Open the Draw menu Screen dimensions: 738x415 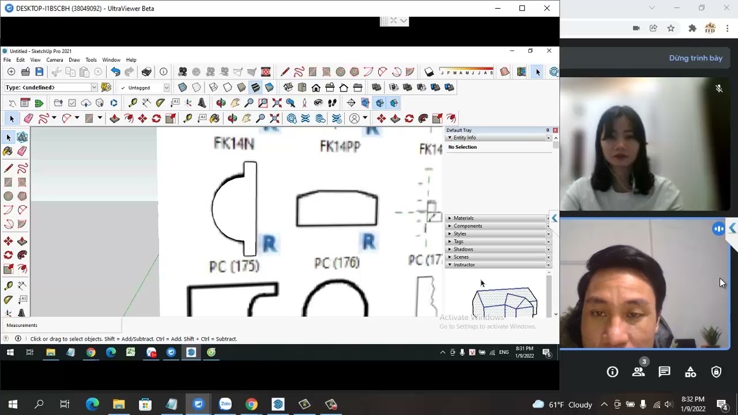coord(74,60)
